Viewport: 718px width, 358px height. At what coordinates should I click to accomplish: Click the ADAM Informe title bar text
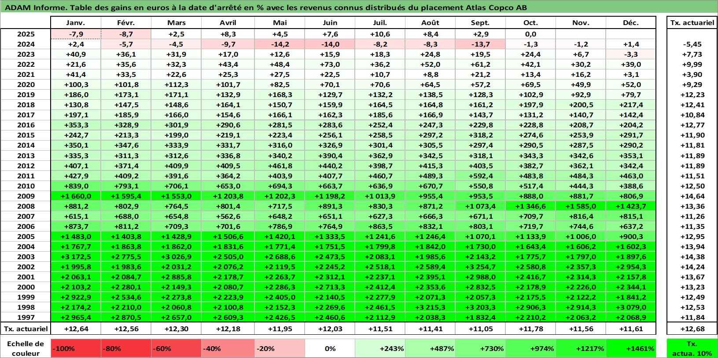tap(265, 7)
